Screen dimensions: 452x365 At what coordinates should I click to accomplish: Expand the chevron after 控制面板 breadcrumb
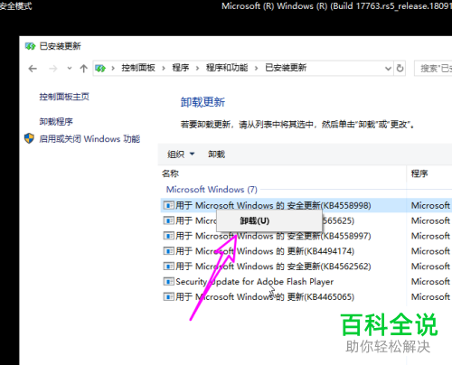point(164,69)
